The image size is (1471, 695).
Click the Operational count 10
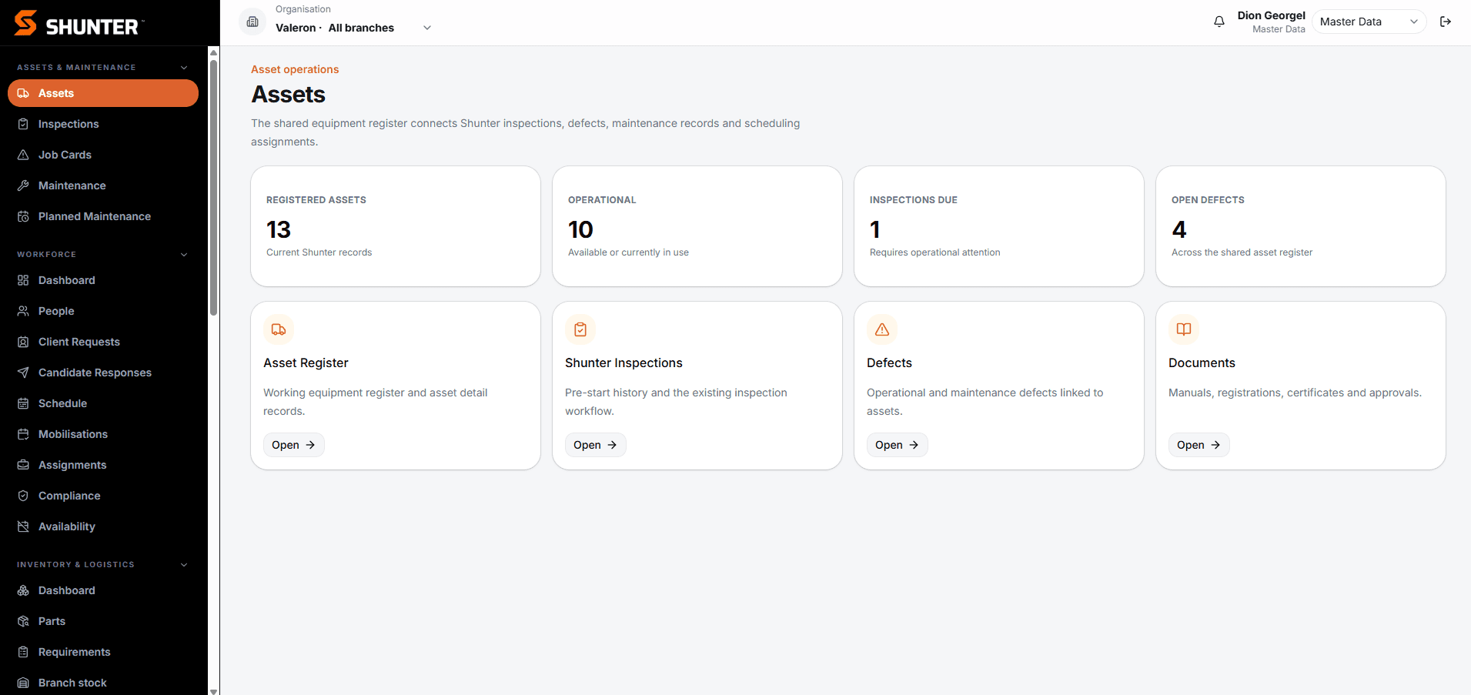[580, 229]
